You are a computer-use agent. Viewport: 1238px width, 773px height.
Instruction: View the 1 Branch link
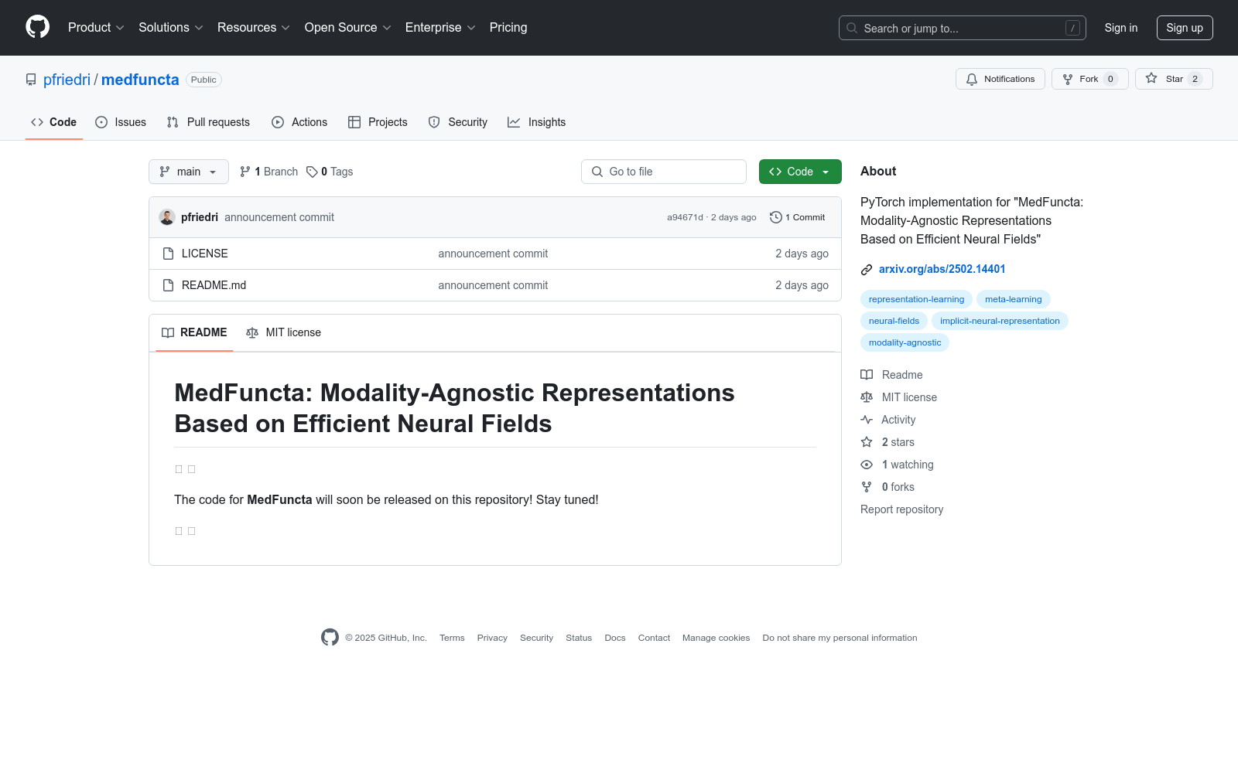(x=269, y=172)
